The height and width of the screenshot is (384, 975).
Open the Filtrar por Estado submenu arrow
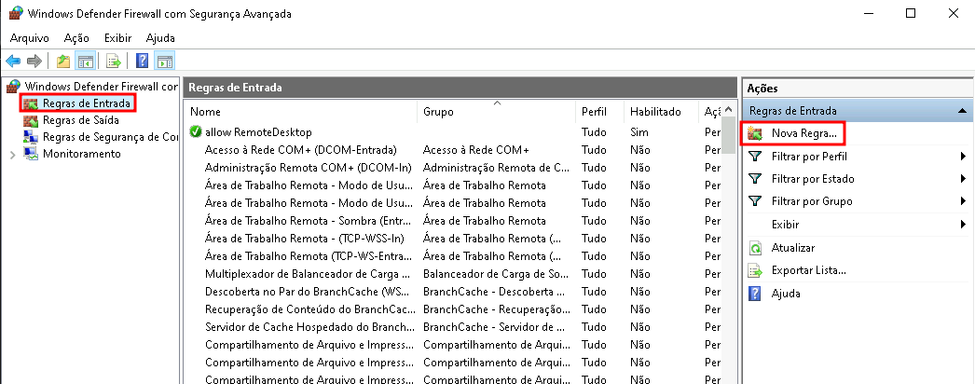point(963,179)
